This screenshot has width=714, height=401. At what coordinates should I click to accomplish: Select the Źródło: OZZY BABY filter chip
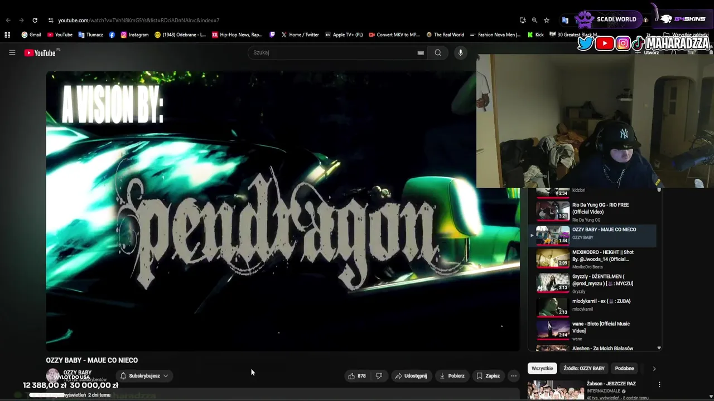click(584, 368)
